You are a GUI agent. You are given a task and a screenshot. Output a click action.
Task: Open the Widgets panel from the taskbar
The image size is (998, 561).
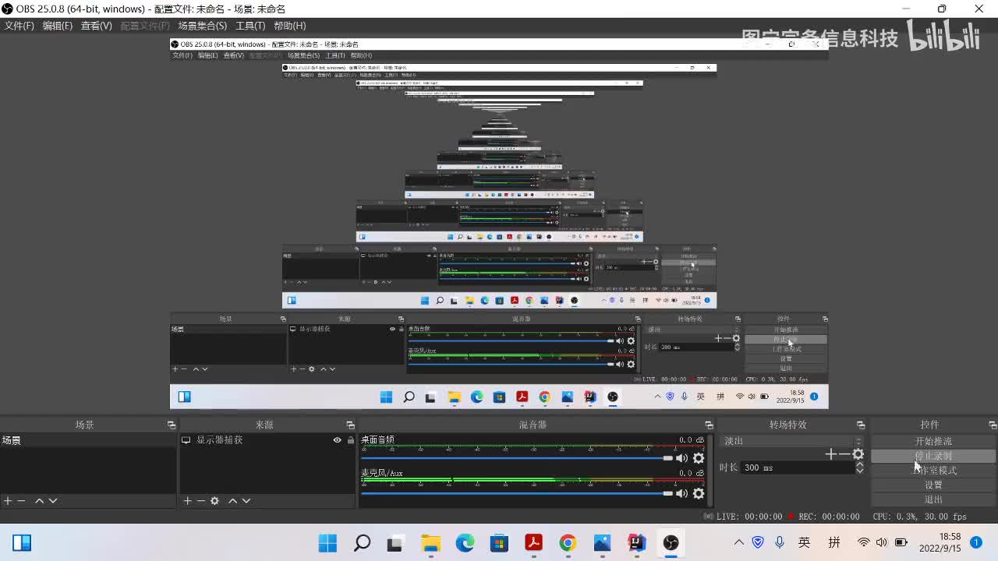pos(22,542)
